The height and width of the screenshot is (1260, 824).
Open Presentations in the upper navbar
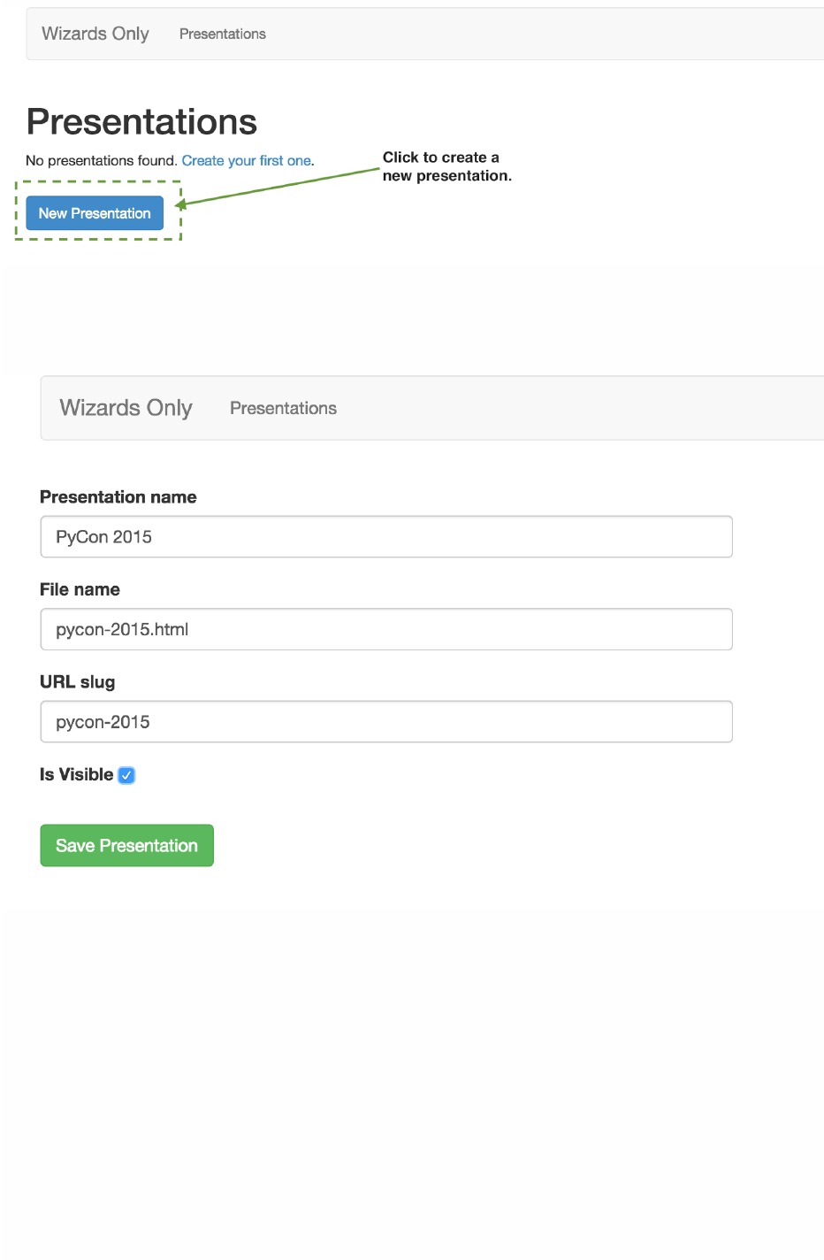click(223, 34)
